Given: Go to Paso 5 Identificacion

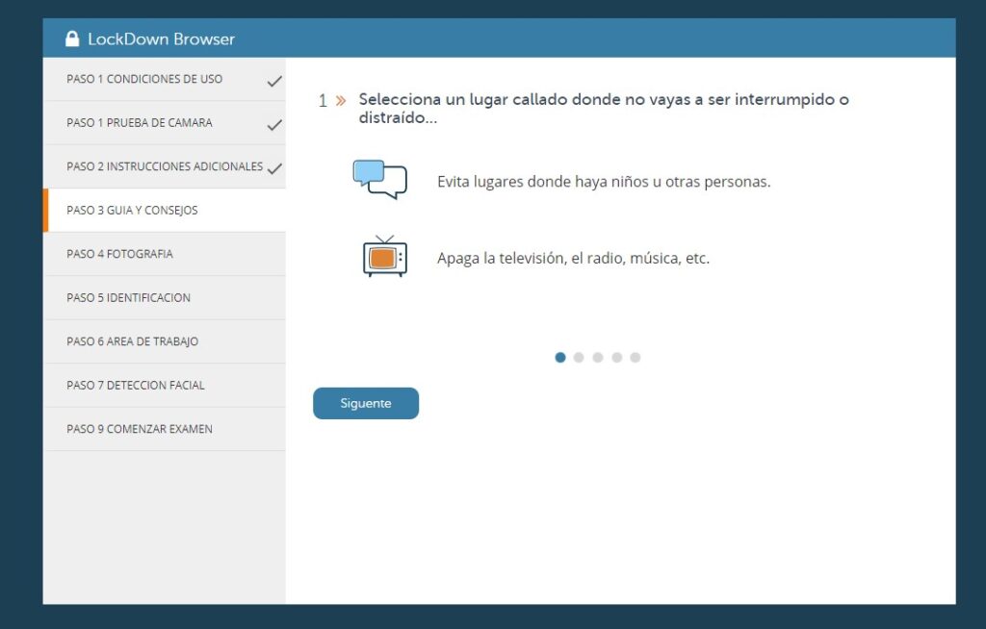Looking at the screenshot, I should tap(128, 298).
